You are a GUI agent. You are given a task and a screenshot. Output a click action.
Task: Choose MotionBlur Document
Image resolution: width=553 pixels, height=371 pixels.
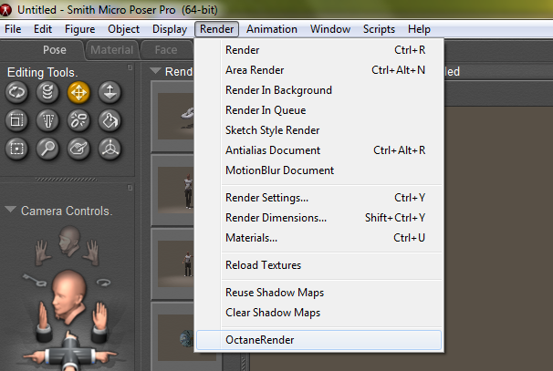tap(318, 170)
